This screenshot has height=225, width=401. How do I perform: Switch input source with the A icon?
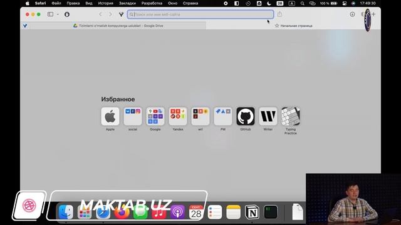coord(291,3)
